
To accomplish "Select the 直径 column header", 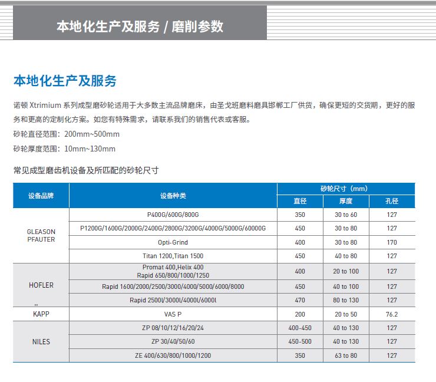I will point(300,201).
